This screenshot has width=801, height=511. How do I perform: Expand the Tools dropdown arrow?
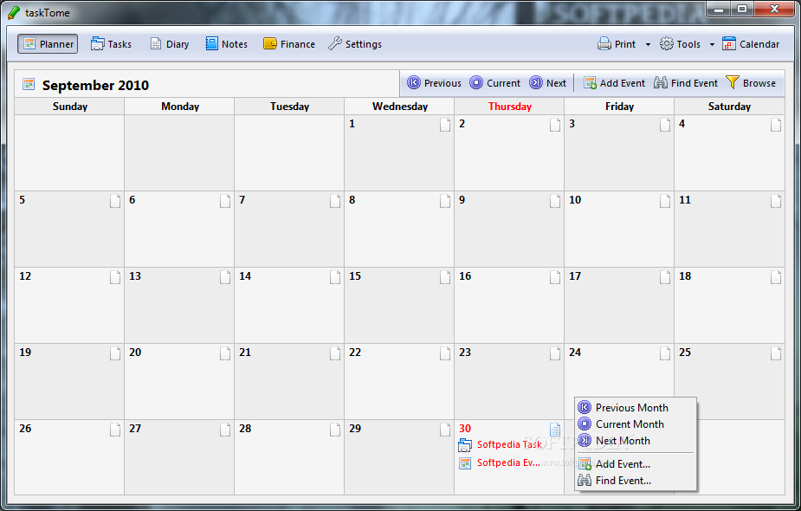712,44
